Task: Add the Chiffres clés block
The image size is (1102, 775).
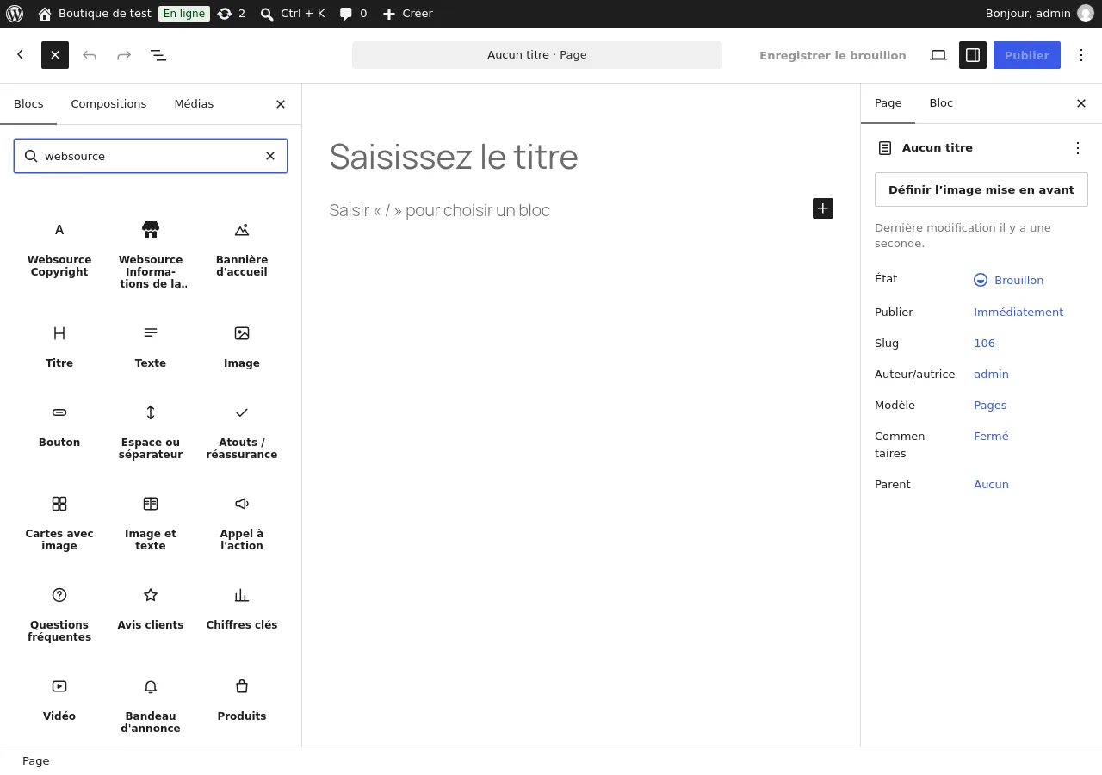Action: pos(242,608)
